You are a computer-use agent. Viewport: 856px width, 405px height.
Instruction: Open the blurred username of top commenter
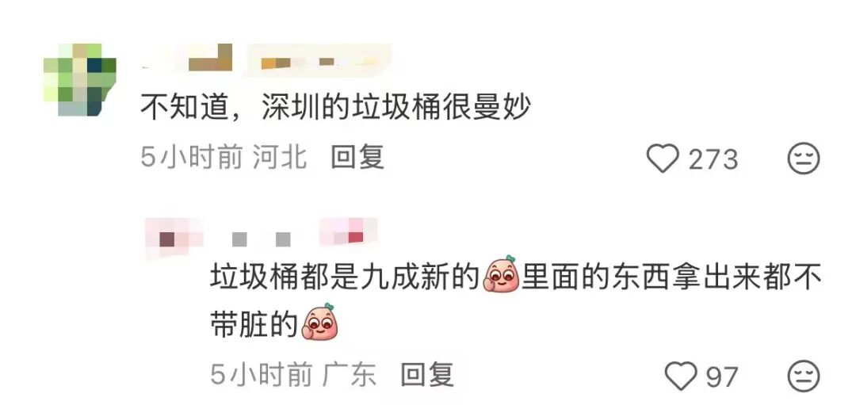pos(266,59)
